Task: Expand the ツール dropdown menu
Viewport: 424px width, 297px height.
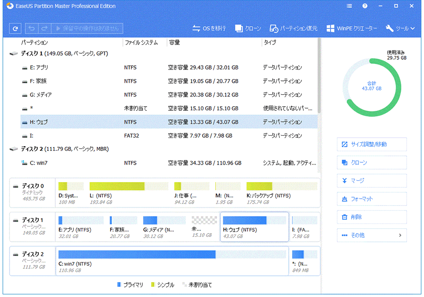Action: tap(400, 29)
